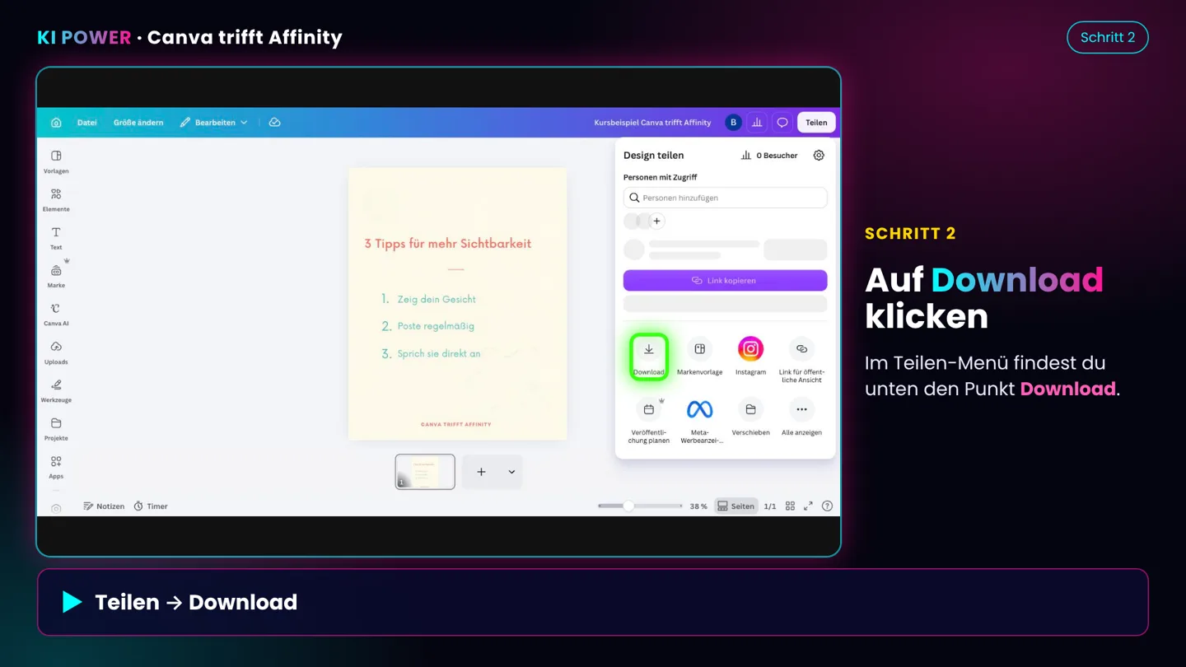
Task: Select the Meta-Werbeanzeigen option
Action: click(700, 422)
